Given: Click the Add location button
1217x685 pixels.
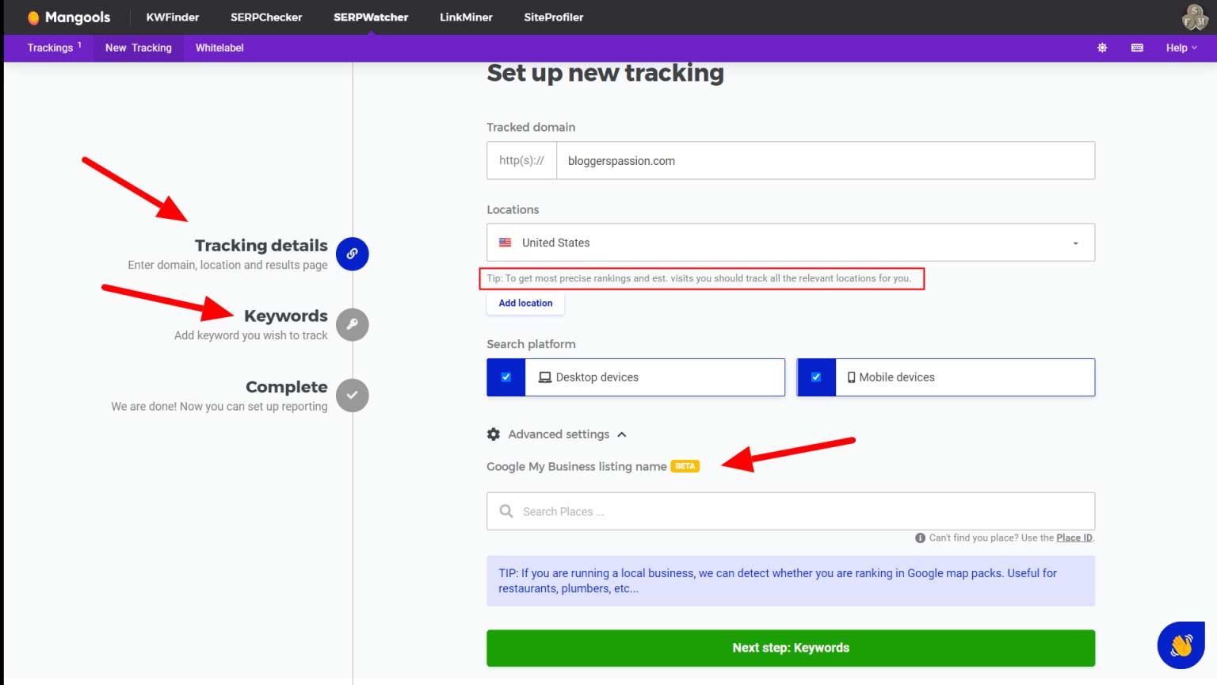Looking at the screenshot, I should (525, 303).
